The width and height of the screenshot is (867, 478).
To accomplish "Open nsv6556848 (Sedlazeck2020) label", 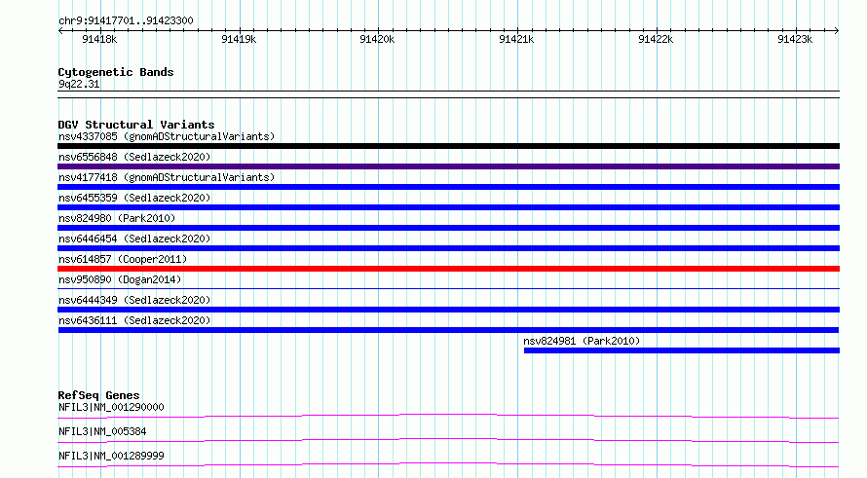I will tap(134, 157).
